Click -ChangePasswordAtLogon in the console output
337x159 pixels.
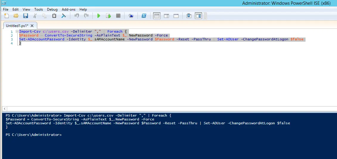[x=252, y=123]
